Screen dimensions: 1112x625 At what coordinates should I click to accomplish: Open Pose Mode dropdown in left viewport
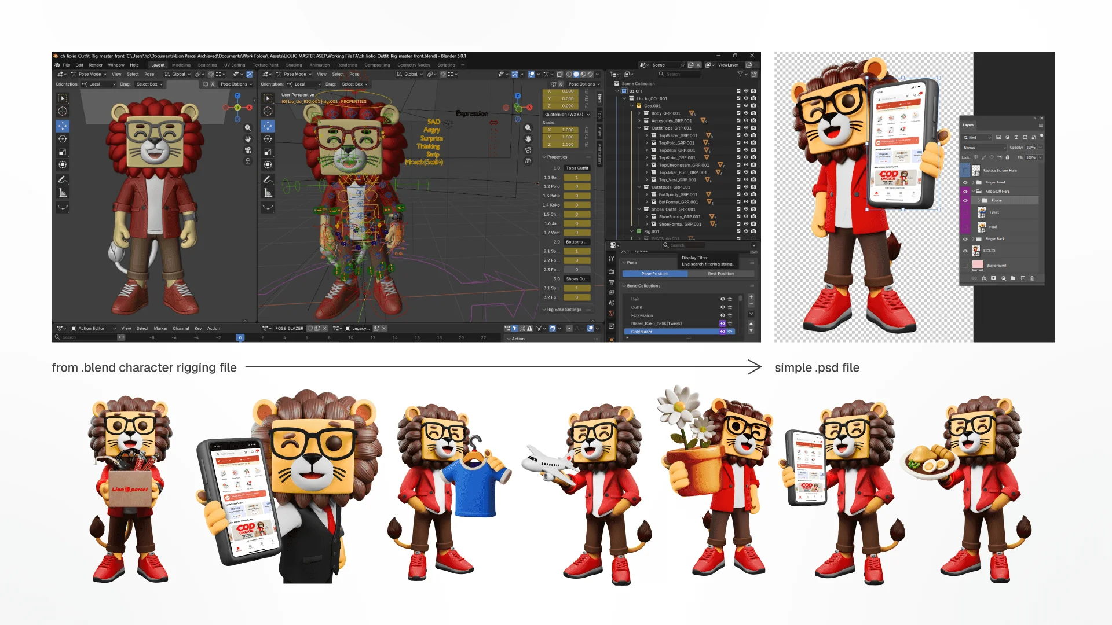pos(89,74)
